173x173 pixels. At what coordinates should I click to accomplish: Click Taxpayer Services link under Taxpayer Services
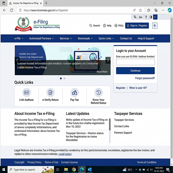point(124,120)
